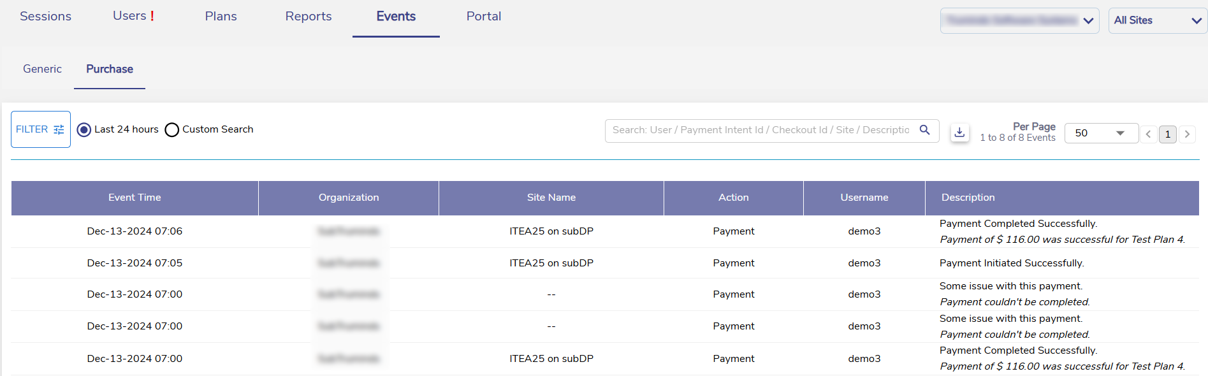1208x376 pixels.
Task: Open the All Sites dropdown
Action: coord(1157,20)
